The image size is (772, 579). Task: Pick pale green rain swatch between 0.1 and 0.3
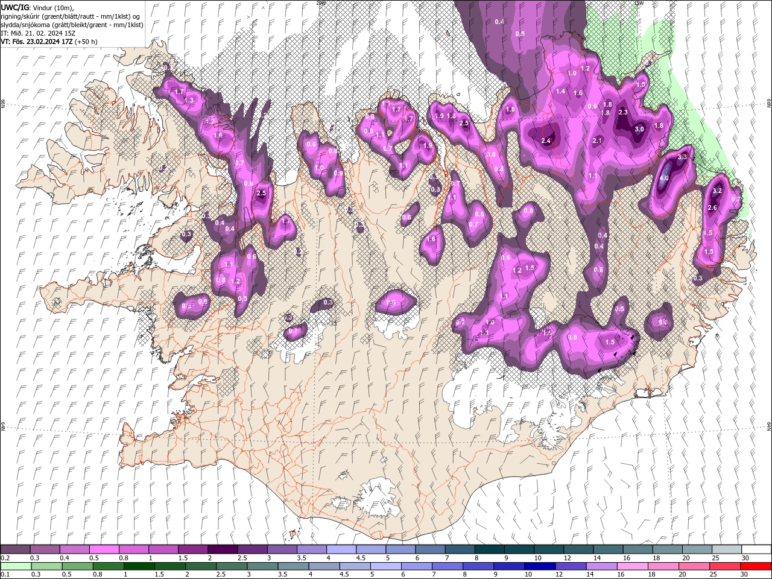coord(15,566)
